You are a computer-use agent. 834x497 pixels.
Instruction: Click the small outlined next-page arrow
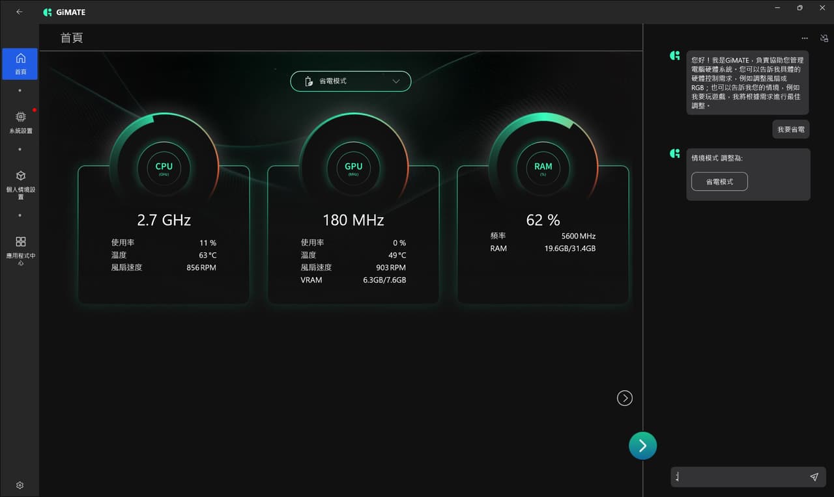pyautogui.click(x=625, y=398)
